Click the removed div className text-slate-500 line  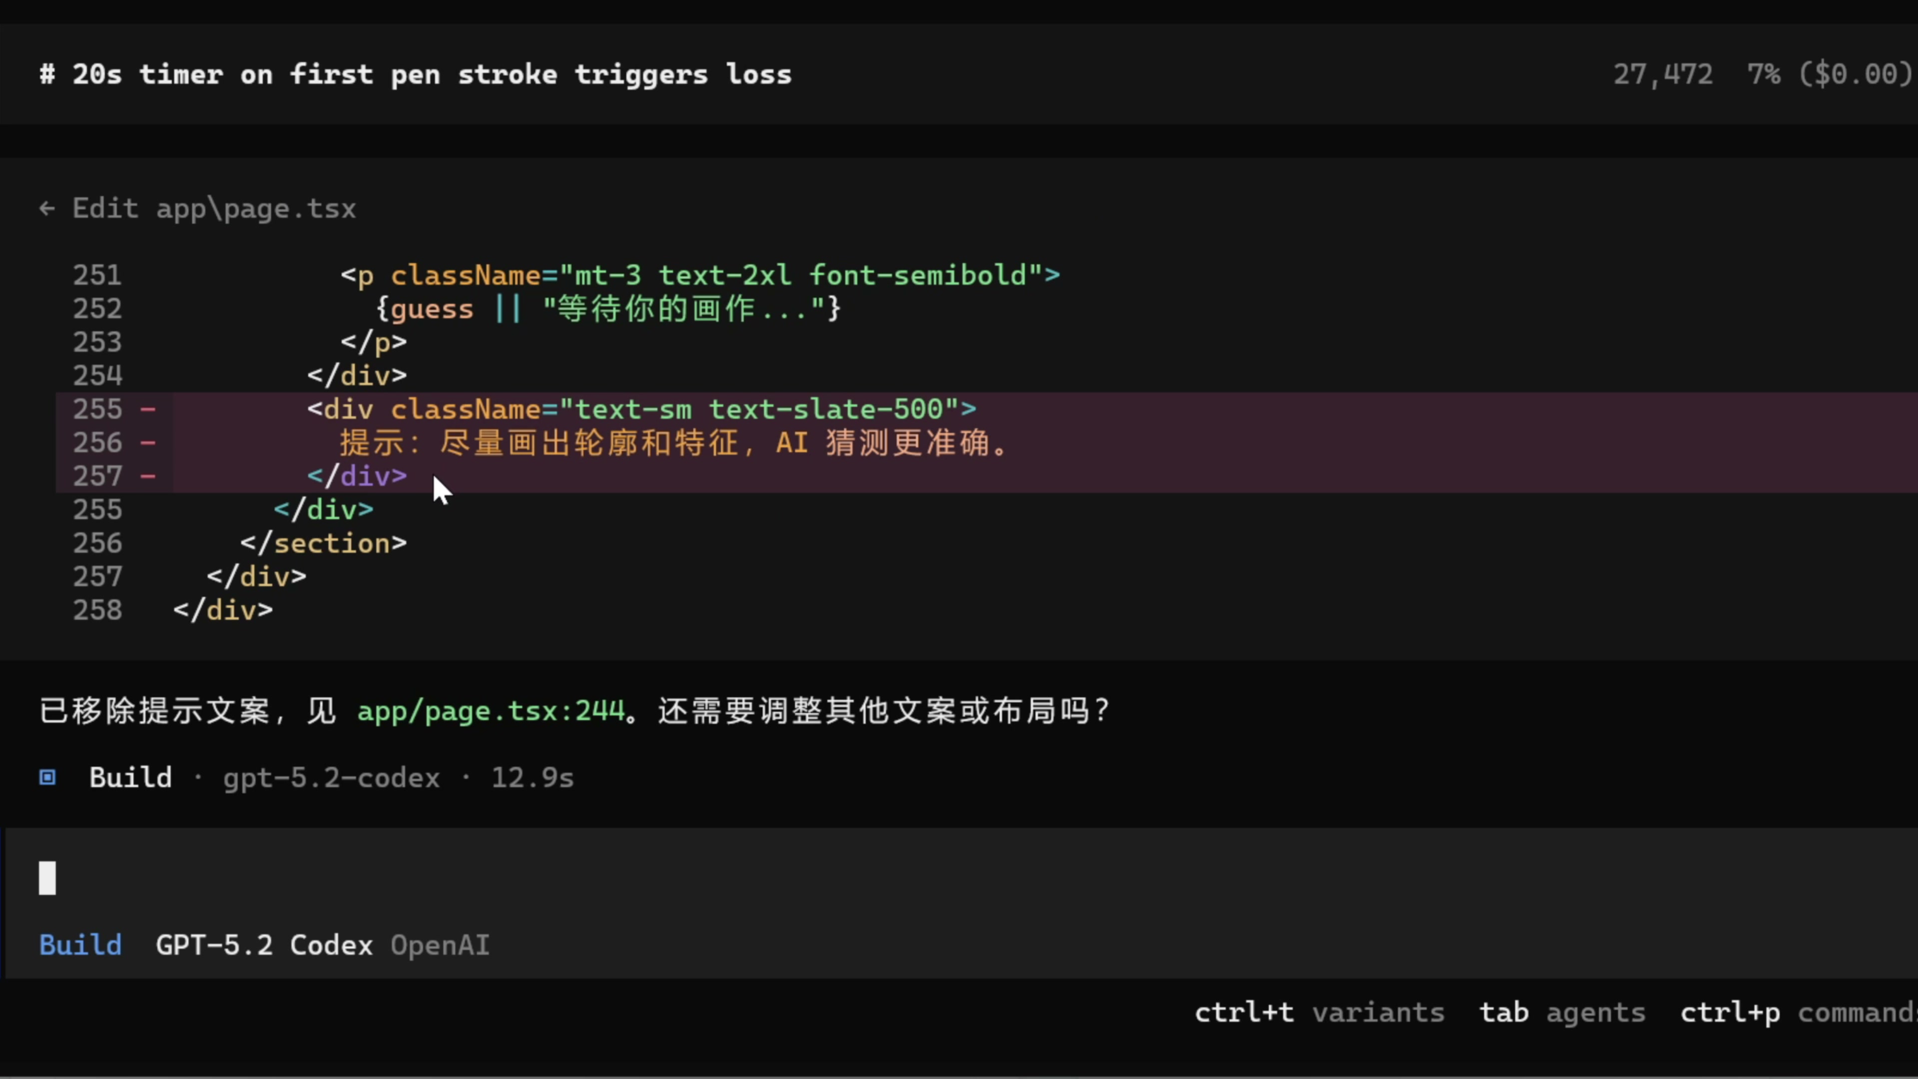click(641, 409)
